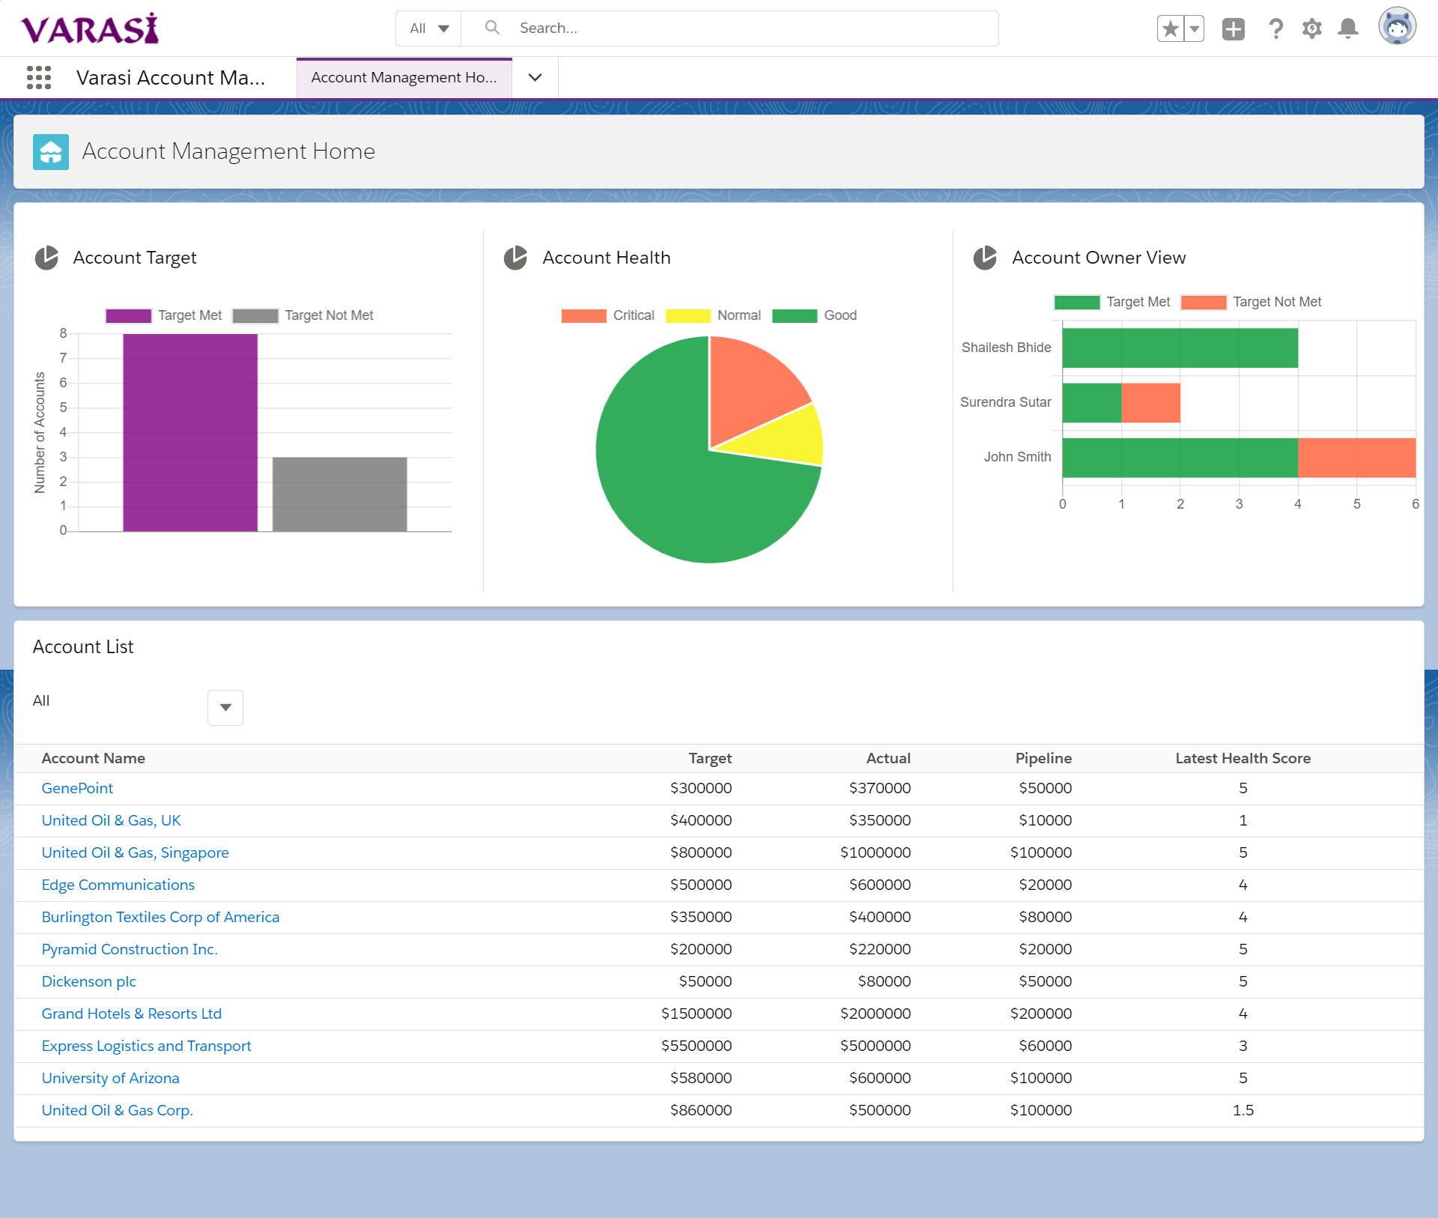Image resolution: width=1438 pixels, height=1218 pixels.
Task: Click the search magnifier icon
Action: (492, 28)
